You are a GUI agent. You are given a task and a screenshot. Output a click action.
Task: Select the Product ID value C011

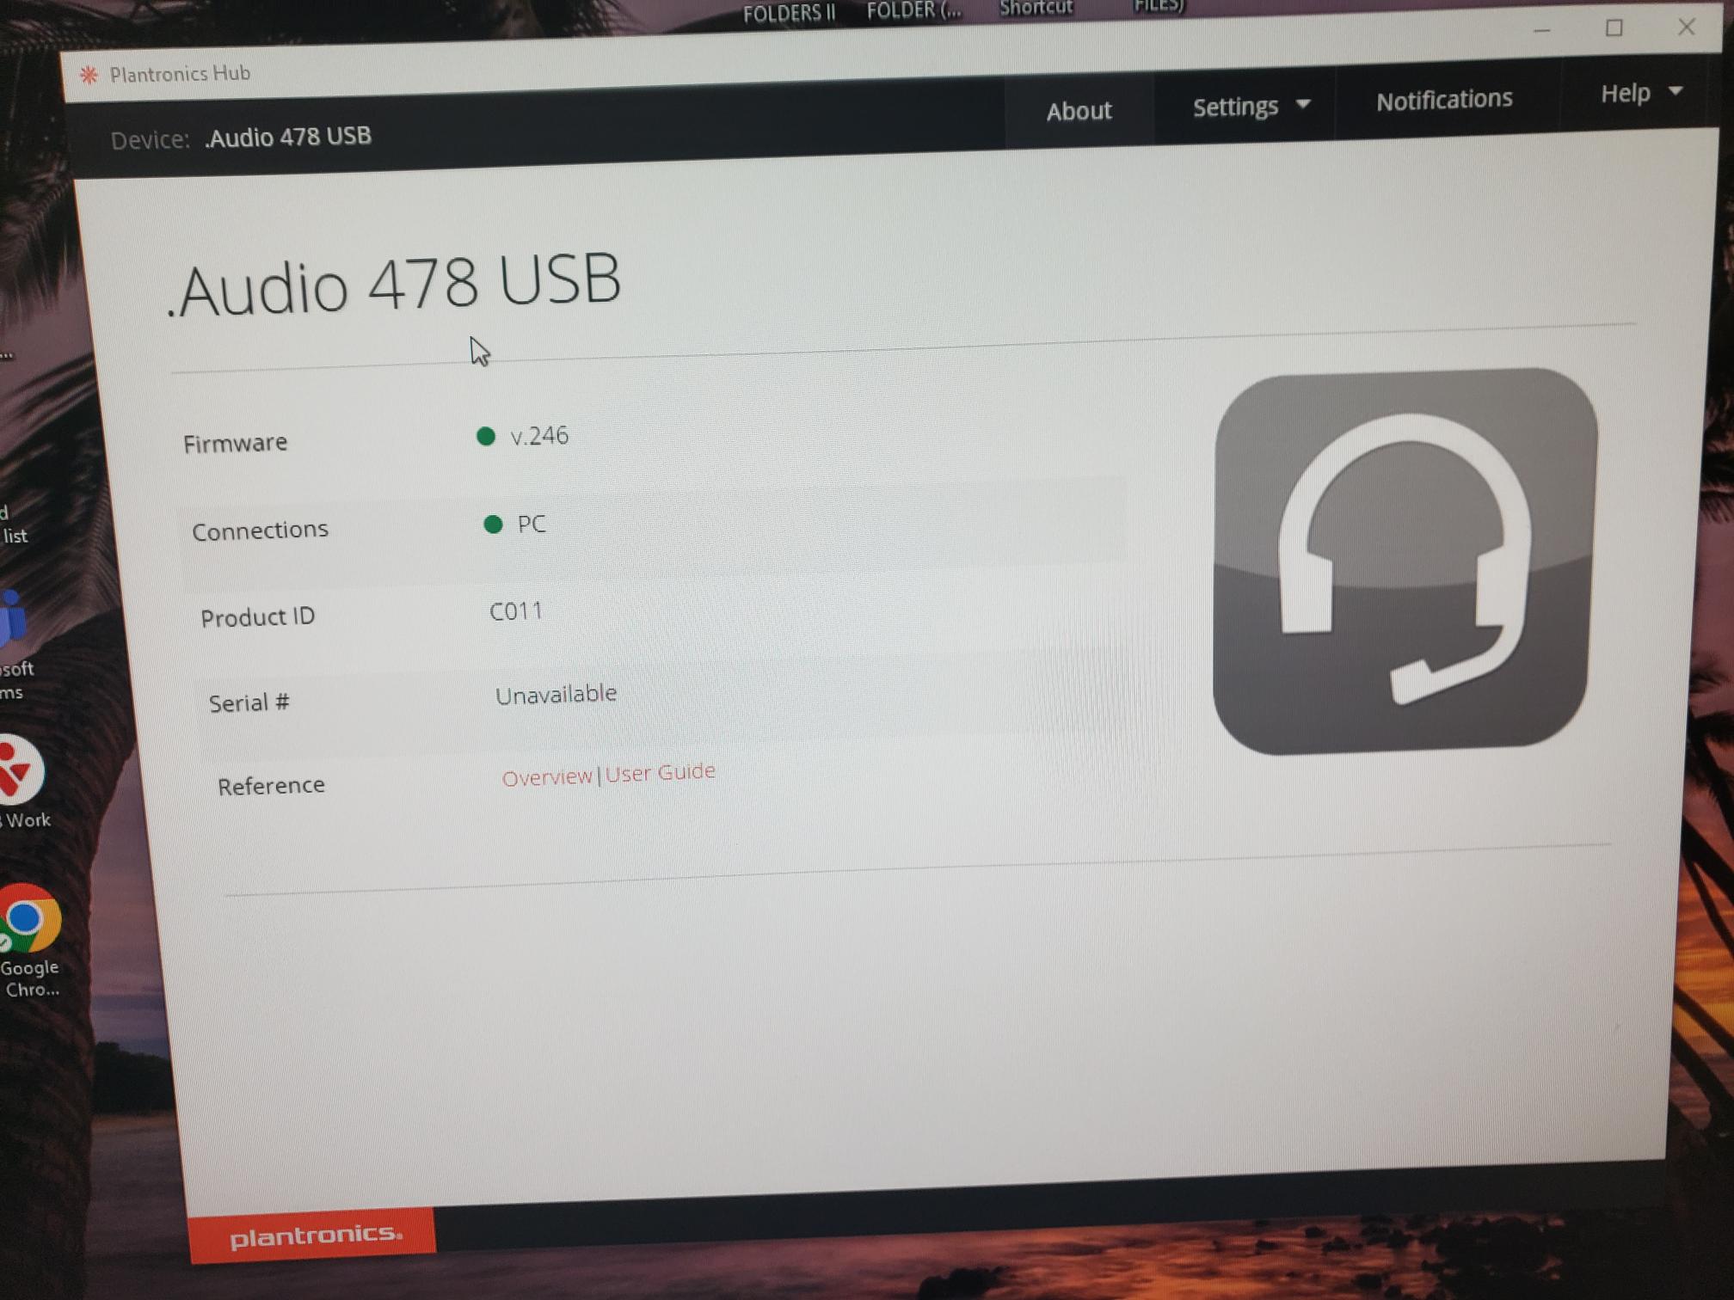pos(516,611)
